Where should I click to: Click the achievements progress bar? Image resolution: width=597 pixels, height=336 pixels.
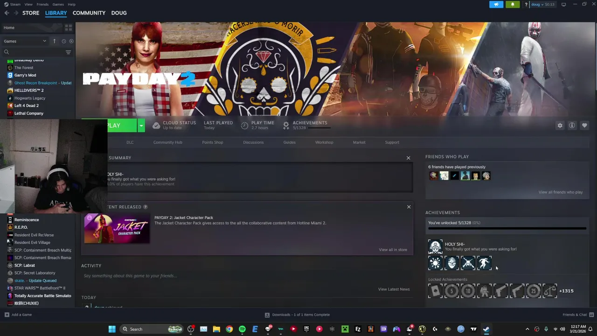(507, 229)
